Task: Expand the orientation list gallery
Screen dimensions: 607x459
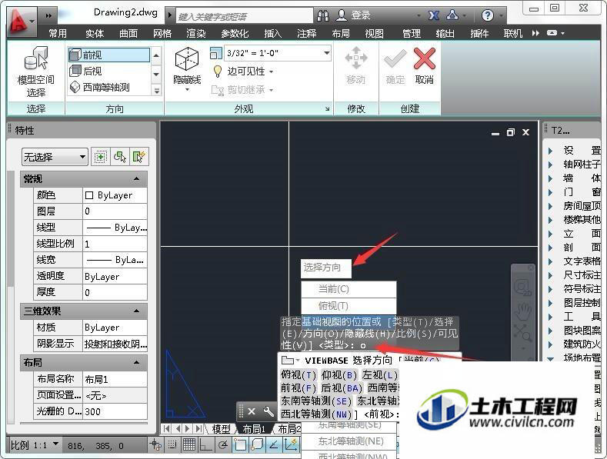Action: point(157,91)
